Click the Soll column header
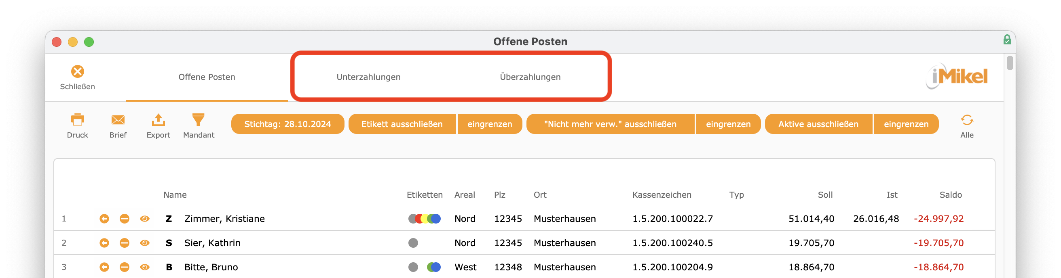This screenshot has width=1061, height=278. coord(825,195)
